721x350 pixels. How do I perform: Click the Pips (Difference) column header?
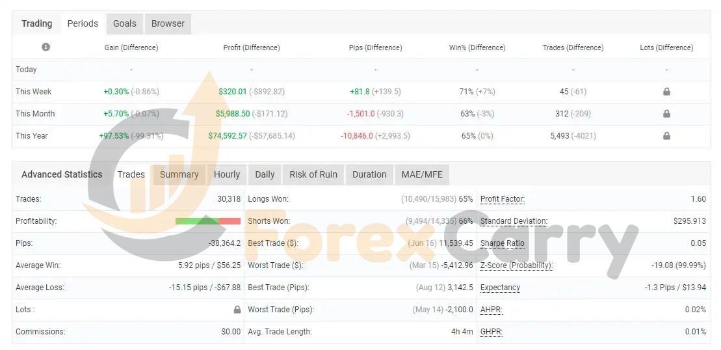[375, 47]
